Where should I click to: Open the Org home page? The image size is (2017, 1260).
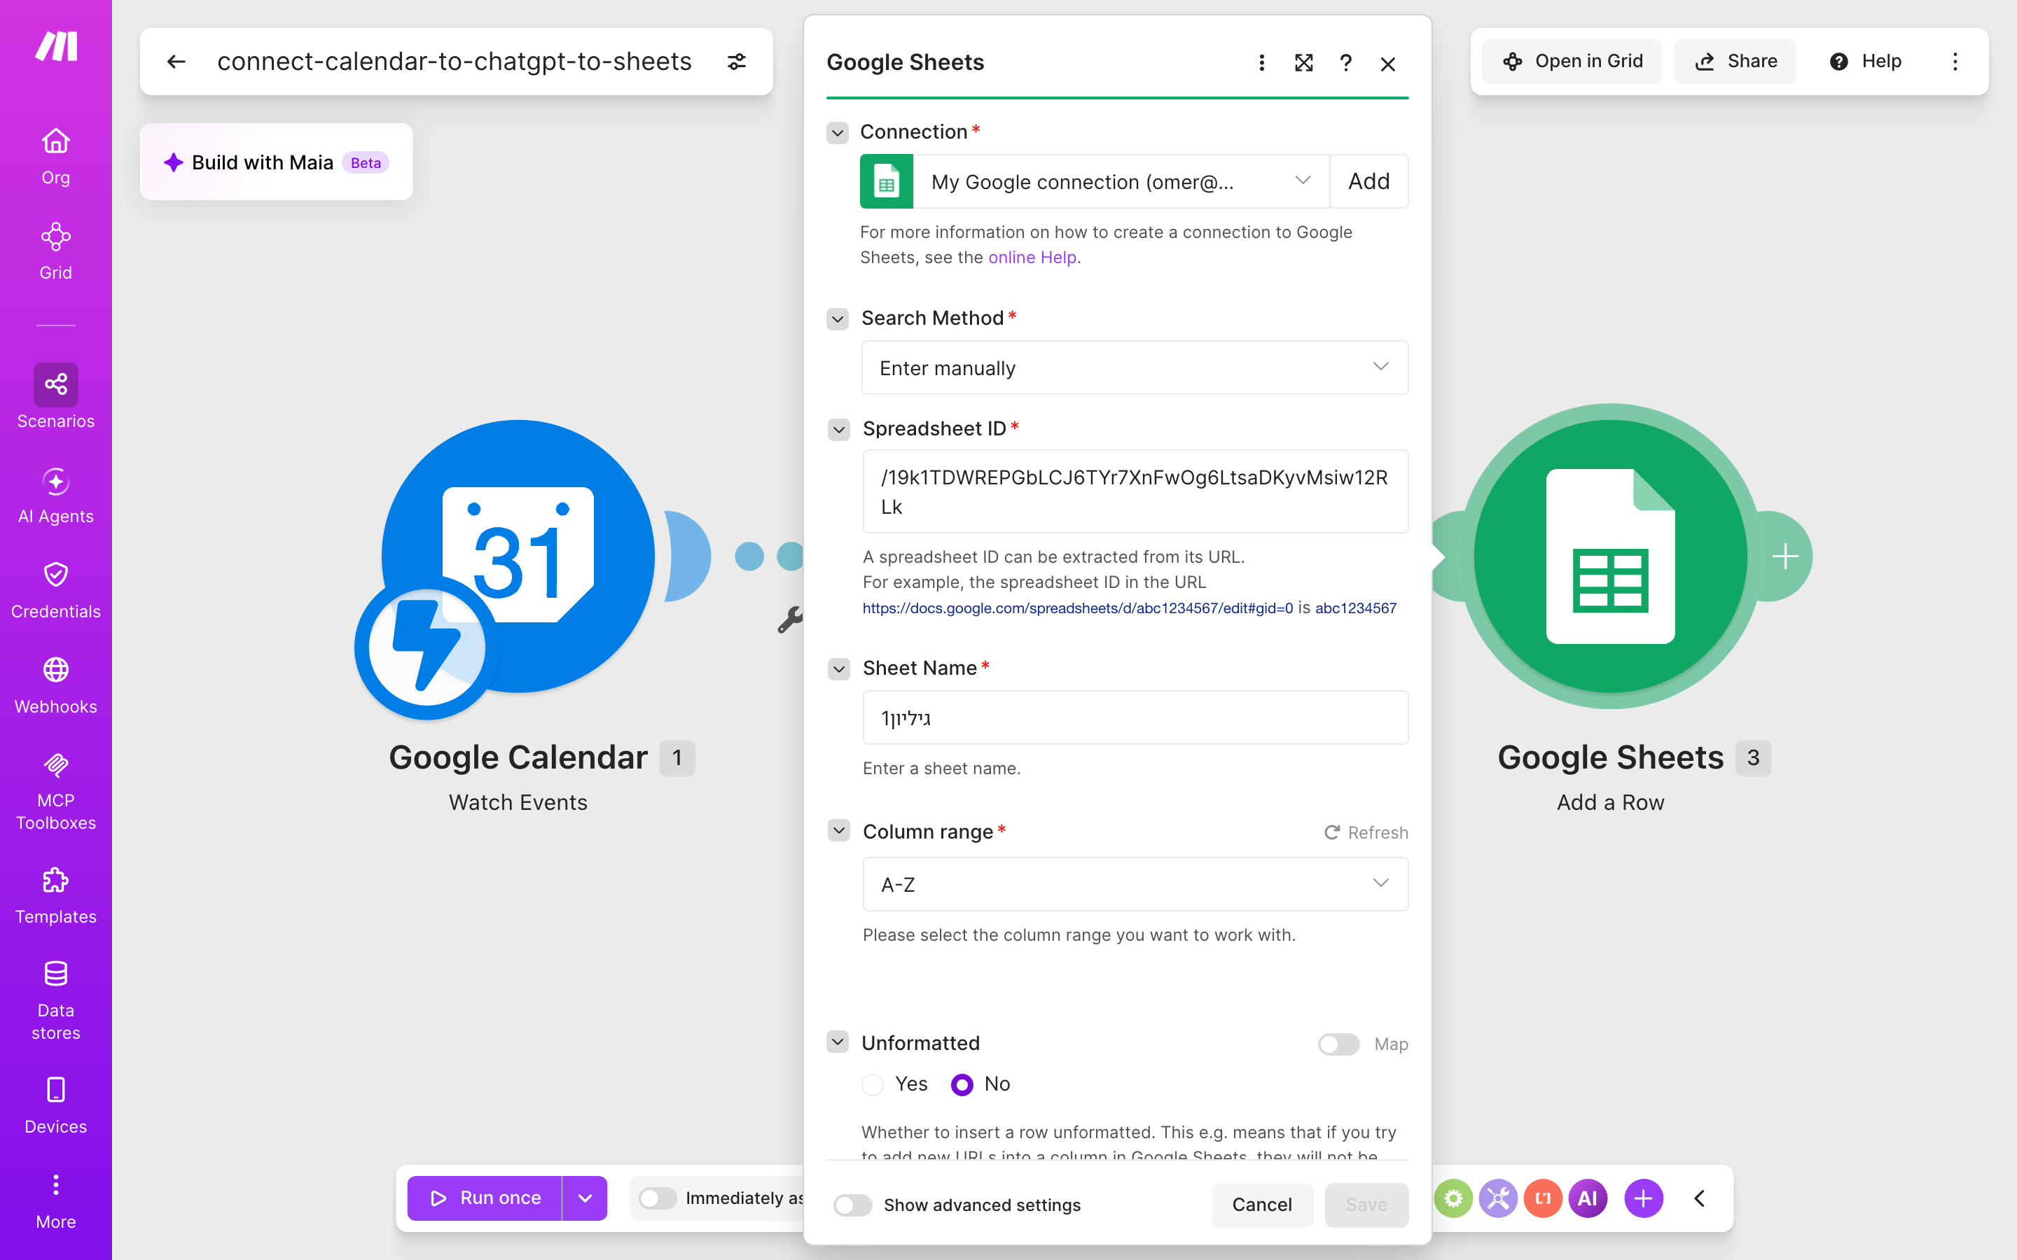tap(56, 156)
